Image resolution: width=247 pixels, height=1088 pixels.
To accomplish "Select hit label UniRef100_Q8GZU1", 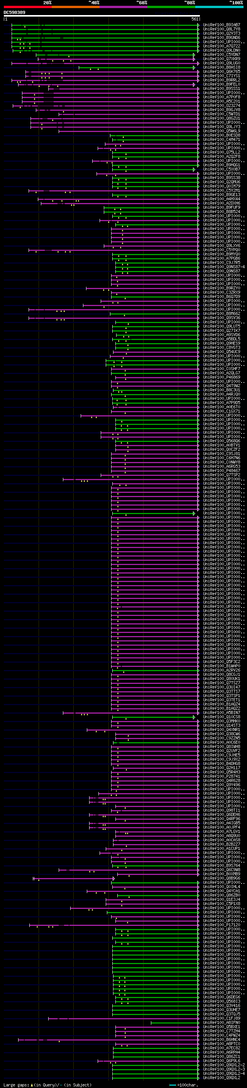I will tap(222, 118).
